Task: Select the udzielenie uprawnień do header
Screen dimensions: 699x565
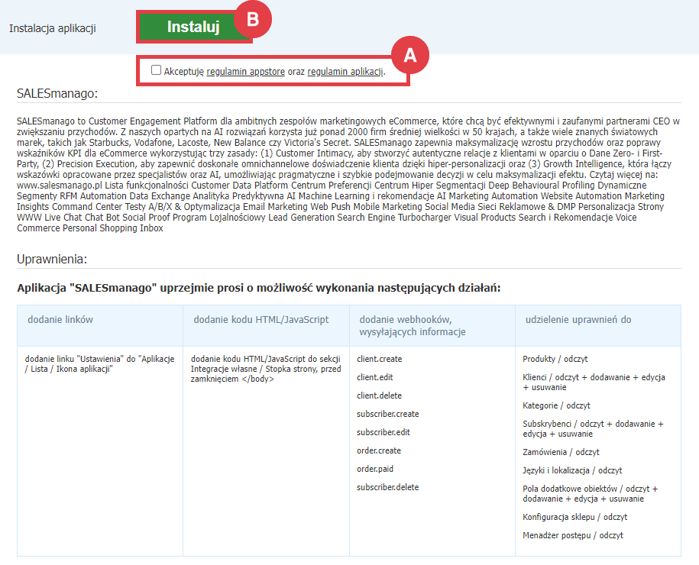Action: click(578, 319)
